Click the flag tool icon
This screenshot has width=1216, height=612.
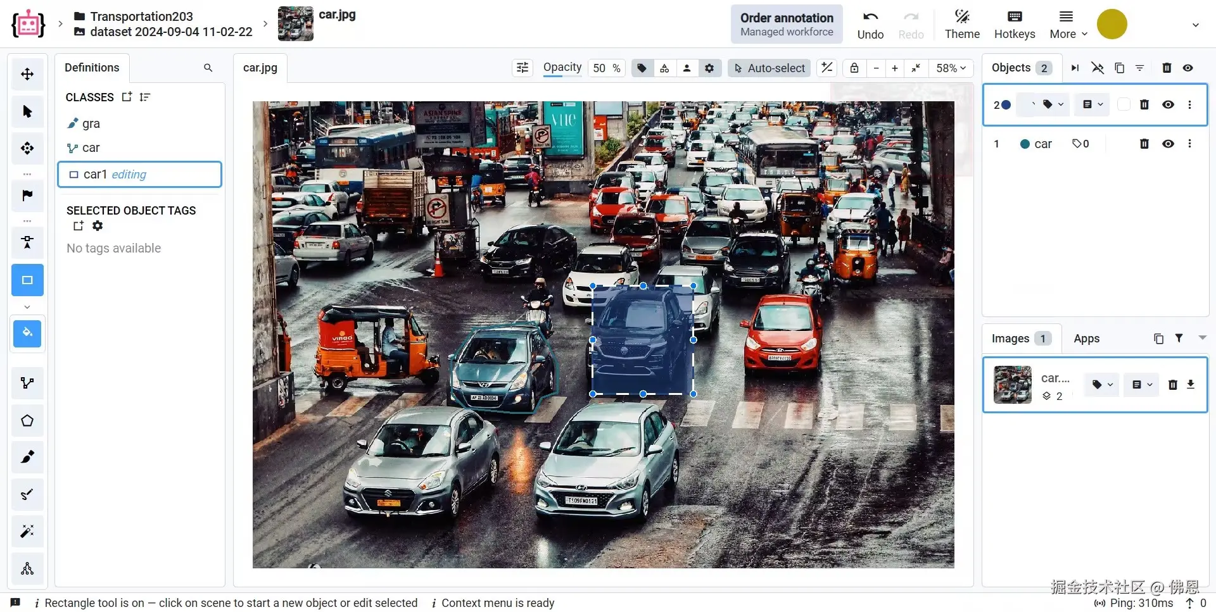tap(27, 195)
